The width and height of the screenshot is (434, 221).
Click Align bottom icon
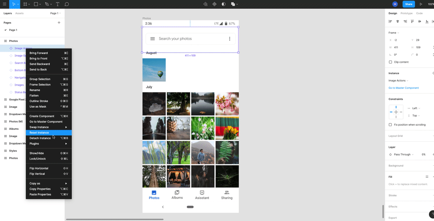click(427, 22)
